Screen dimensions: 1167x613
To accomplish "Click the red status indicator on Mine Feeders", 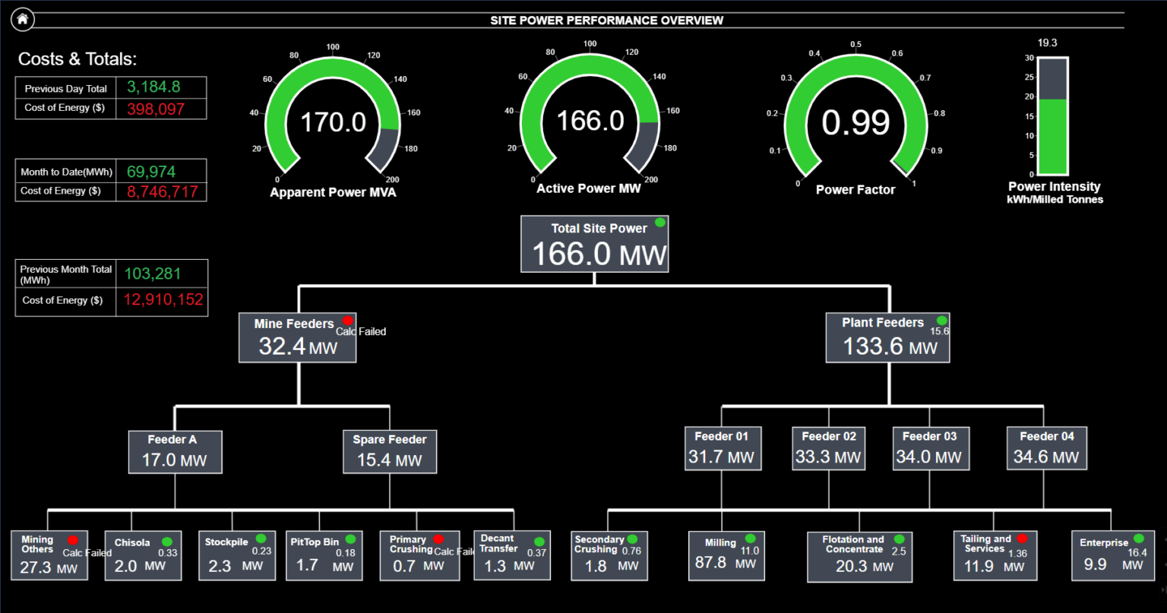I will 348,321.
